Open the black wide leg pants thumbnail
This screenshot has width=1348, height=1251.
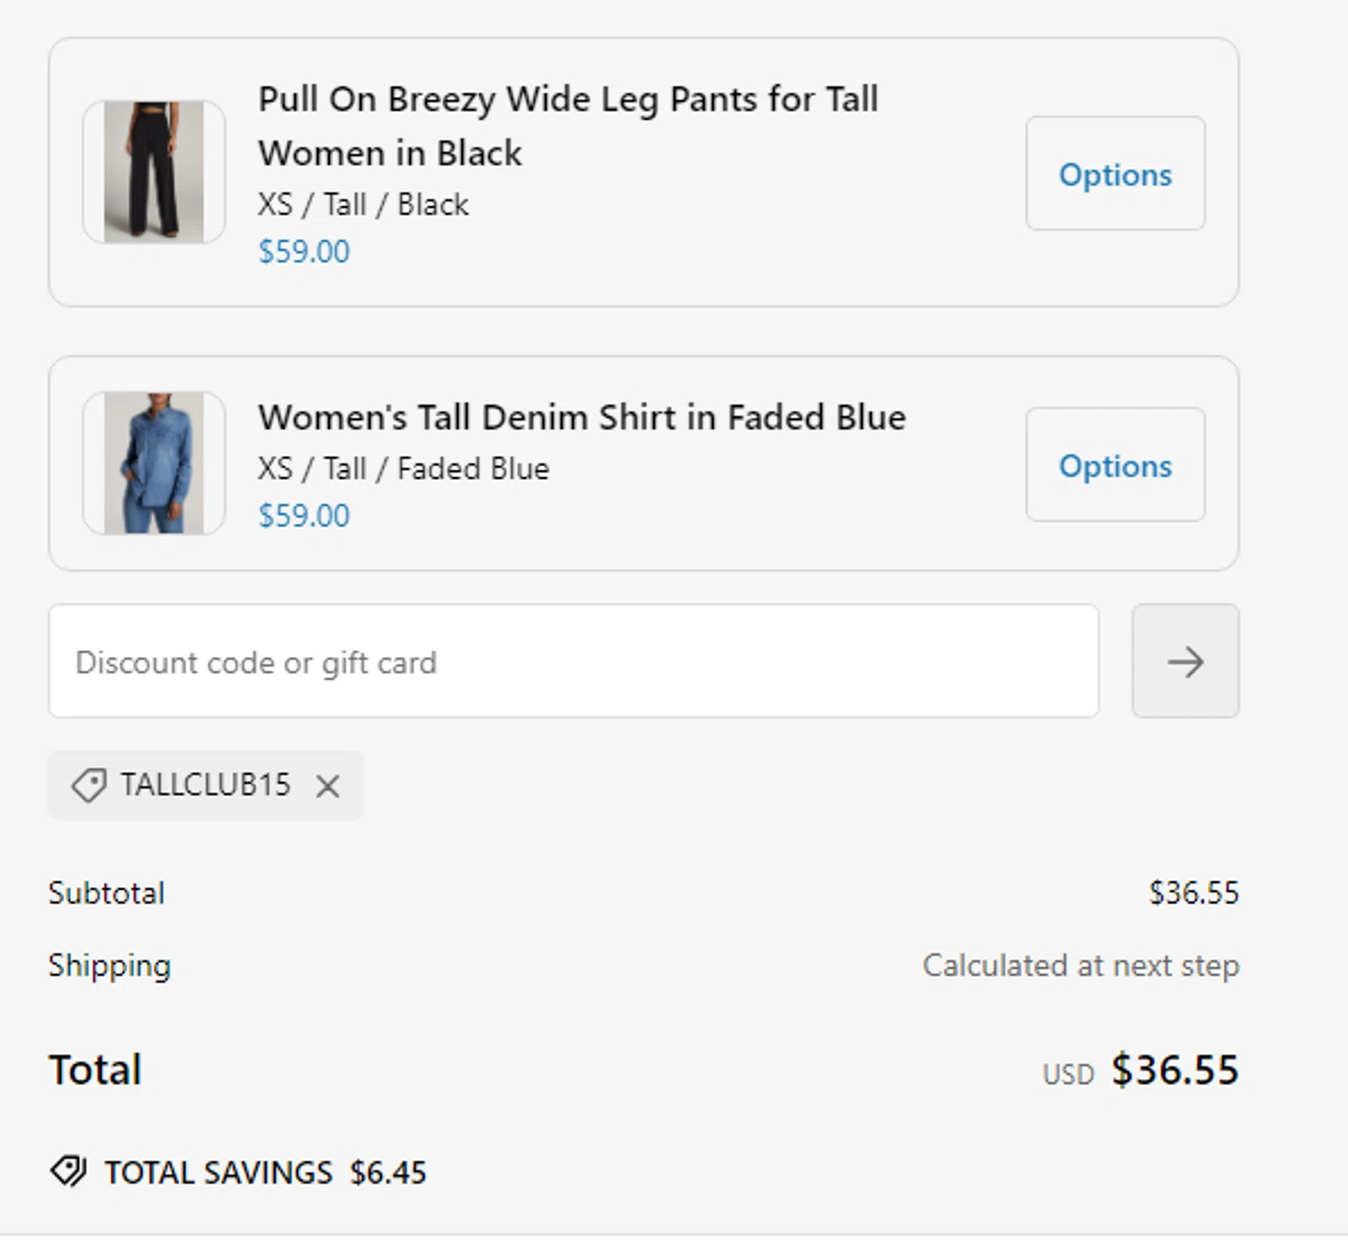pos(154,172)
